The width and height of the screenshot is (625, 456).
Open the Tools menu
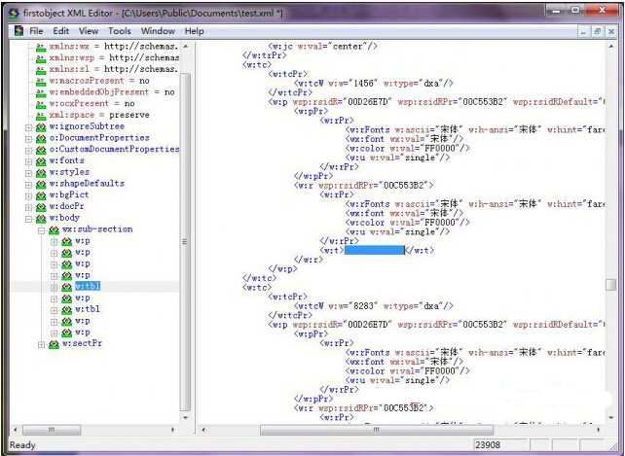(119, 31)
